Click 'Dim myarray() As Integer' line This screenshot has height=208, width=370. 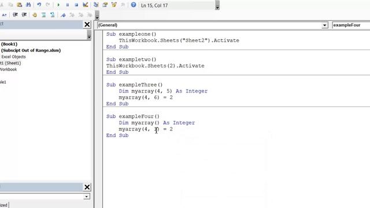point(157,123)
